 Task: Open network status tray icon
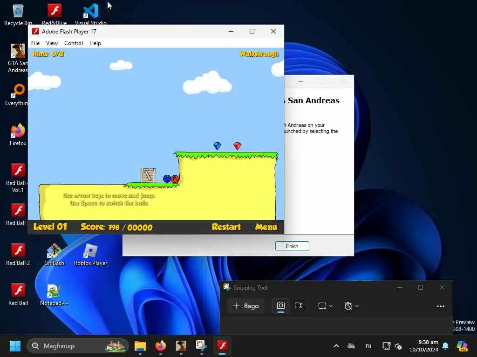tap(386, 346)
